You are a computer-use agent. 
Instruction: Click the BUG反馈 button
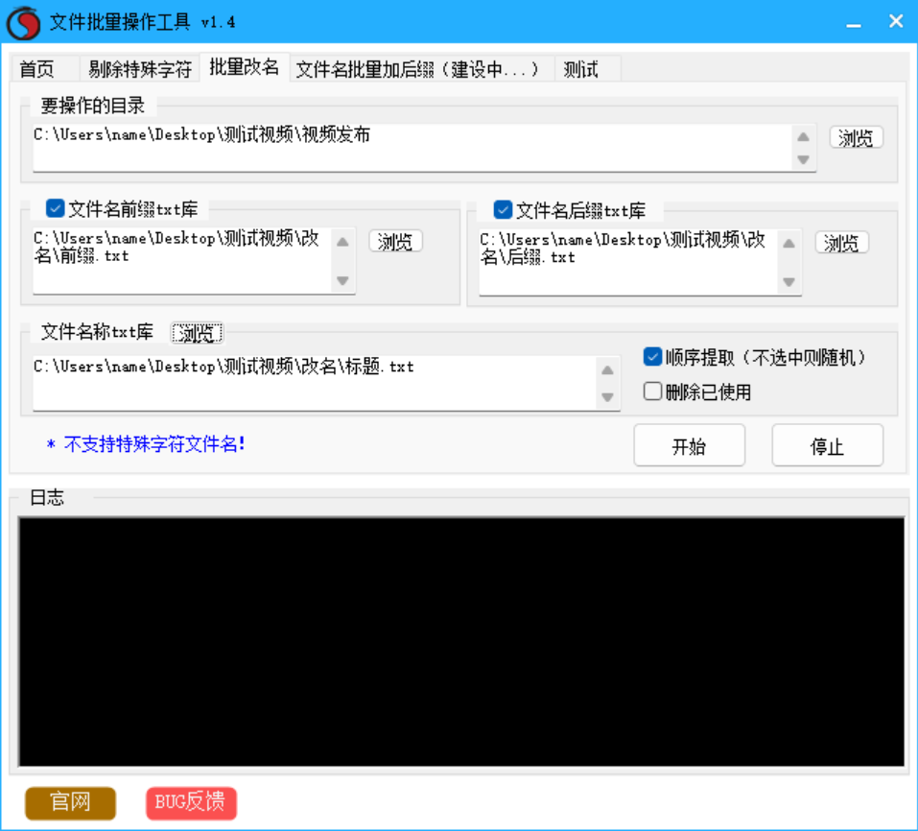191,803
